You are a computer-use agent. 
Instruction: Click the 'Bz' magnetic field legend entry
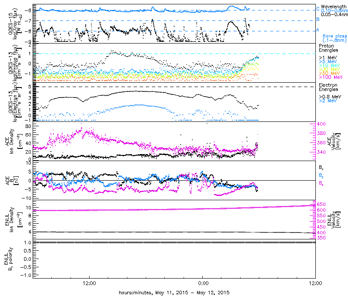(x=321, y=183)
